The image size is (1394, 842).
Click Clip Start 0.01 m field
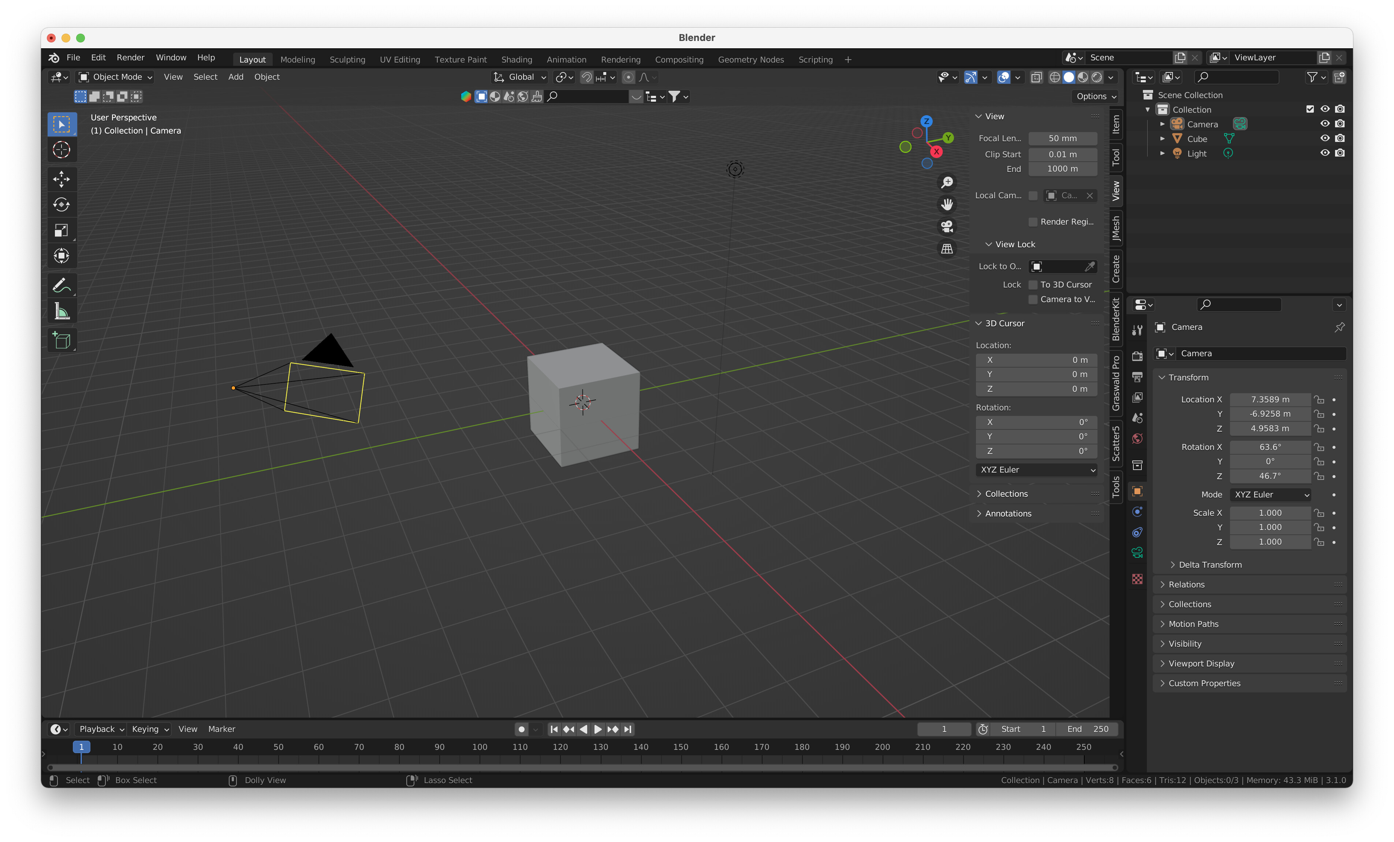click(1062, 154)
